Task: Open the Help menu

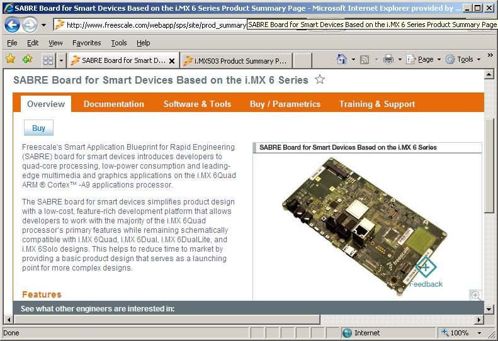Action: tap(144, 43)
